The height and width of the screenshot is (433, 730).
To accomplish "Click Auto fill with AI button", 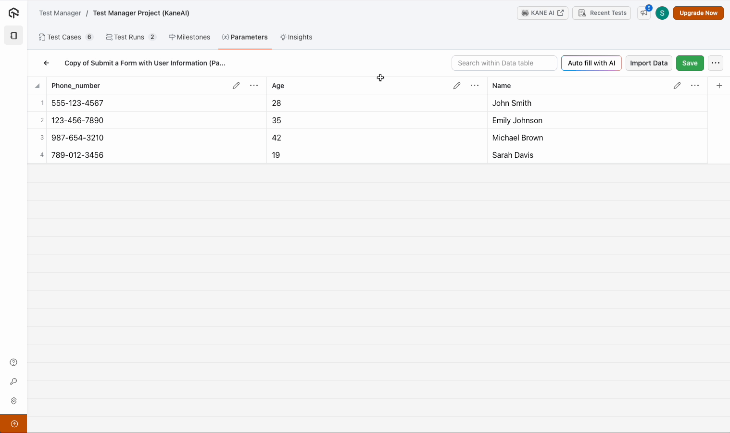I will click(591, 63).
